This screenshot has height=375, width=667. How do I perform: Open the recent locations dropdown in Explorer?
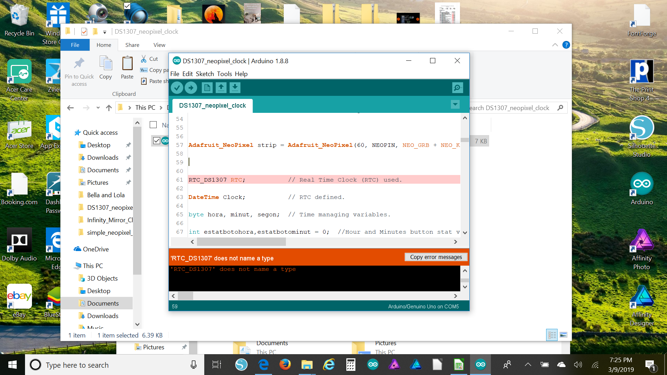tap(98, 108)
